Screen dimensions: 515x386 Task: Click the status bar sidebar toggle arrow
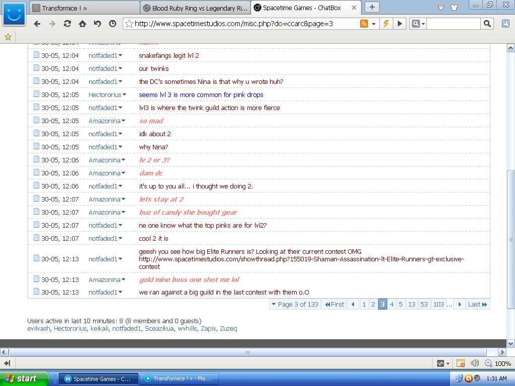click(7, 363)
